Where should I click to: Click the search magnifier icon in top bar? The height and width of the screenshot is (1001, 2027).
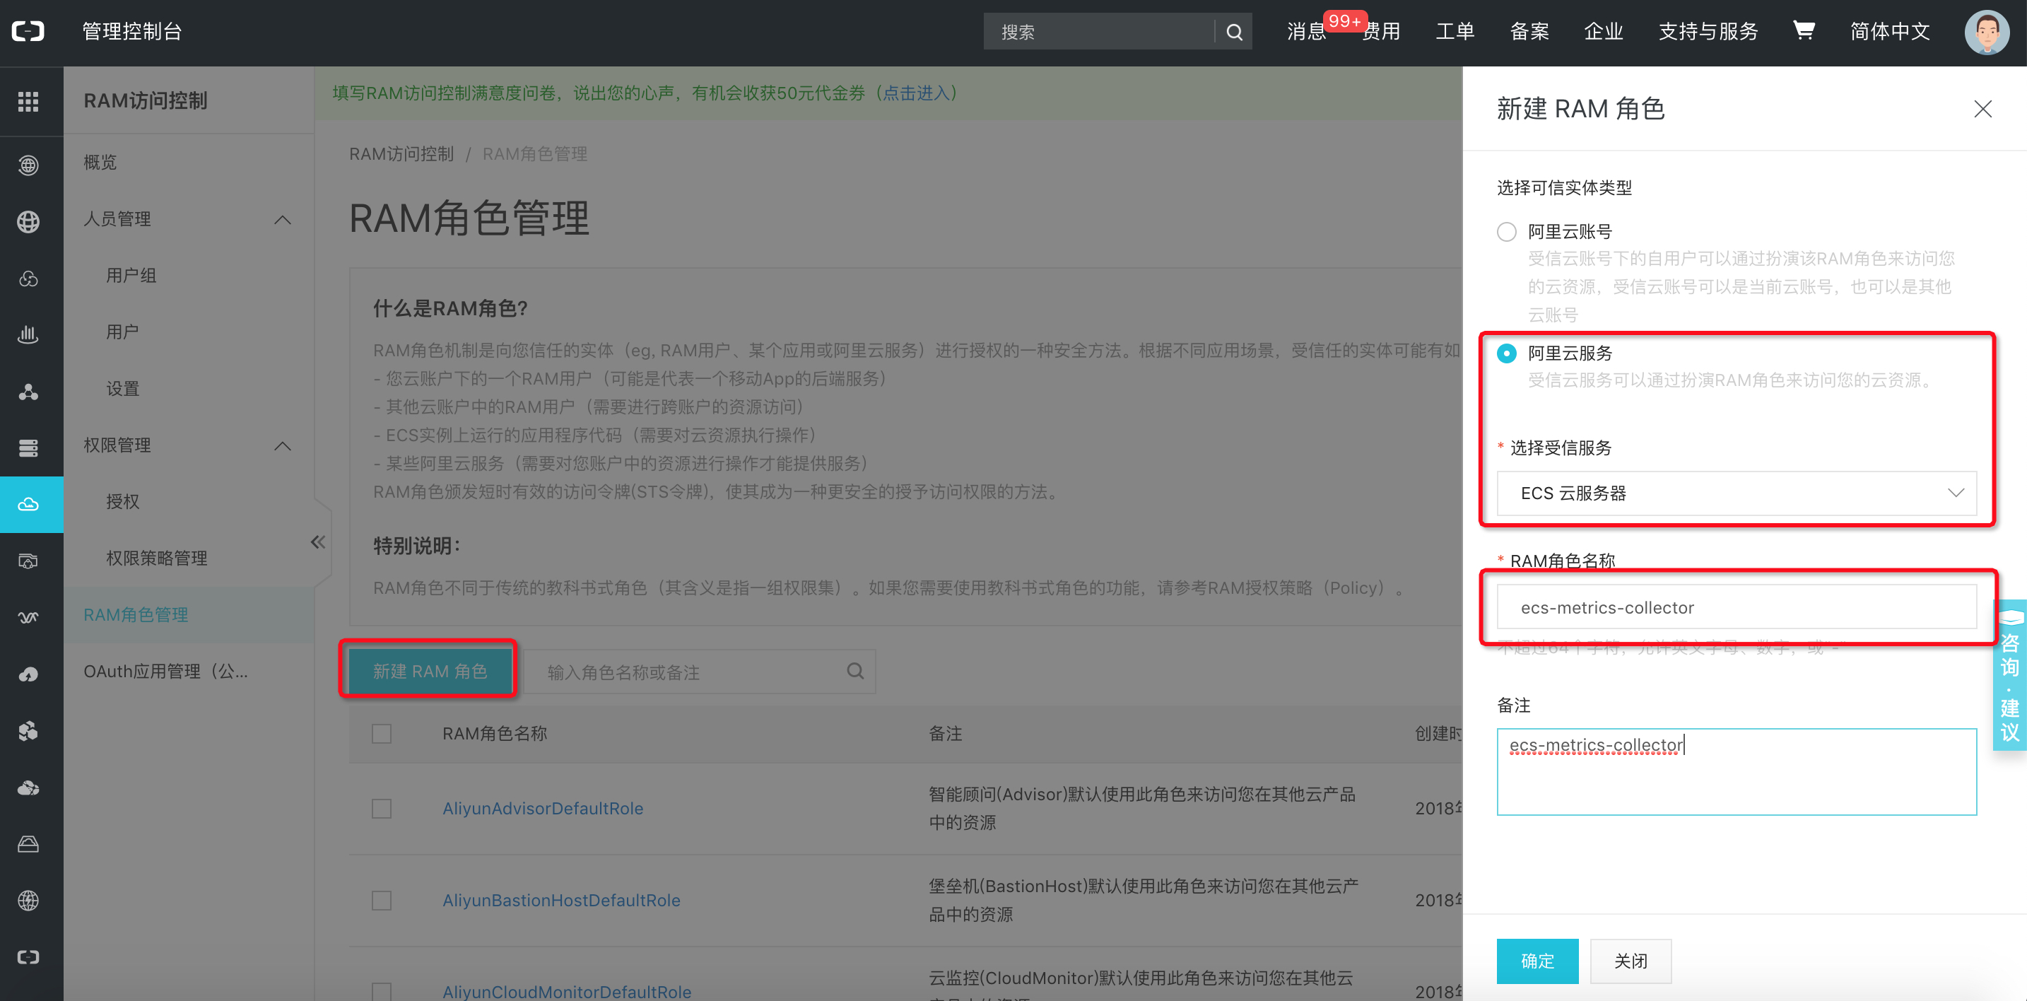coord(1234,33)
